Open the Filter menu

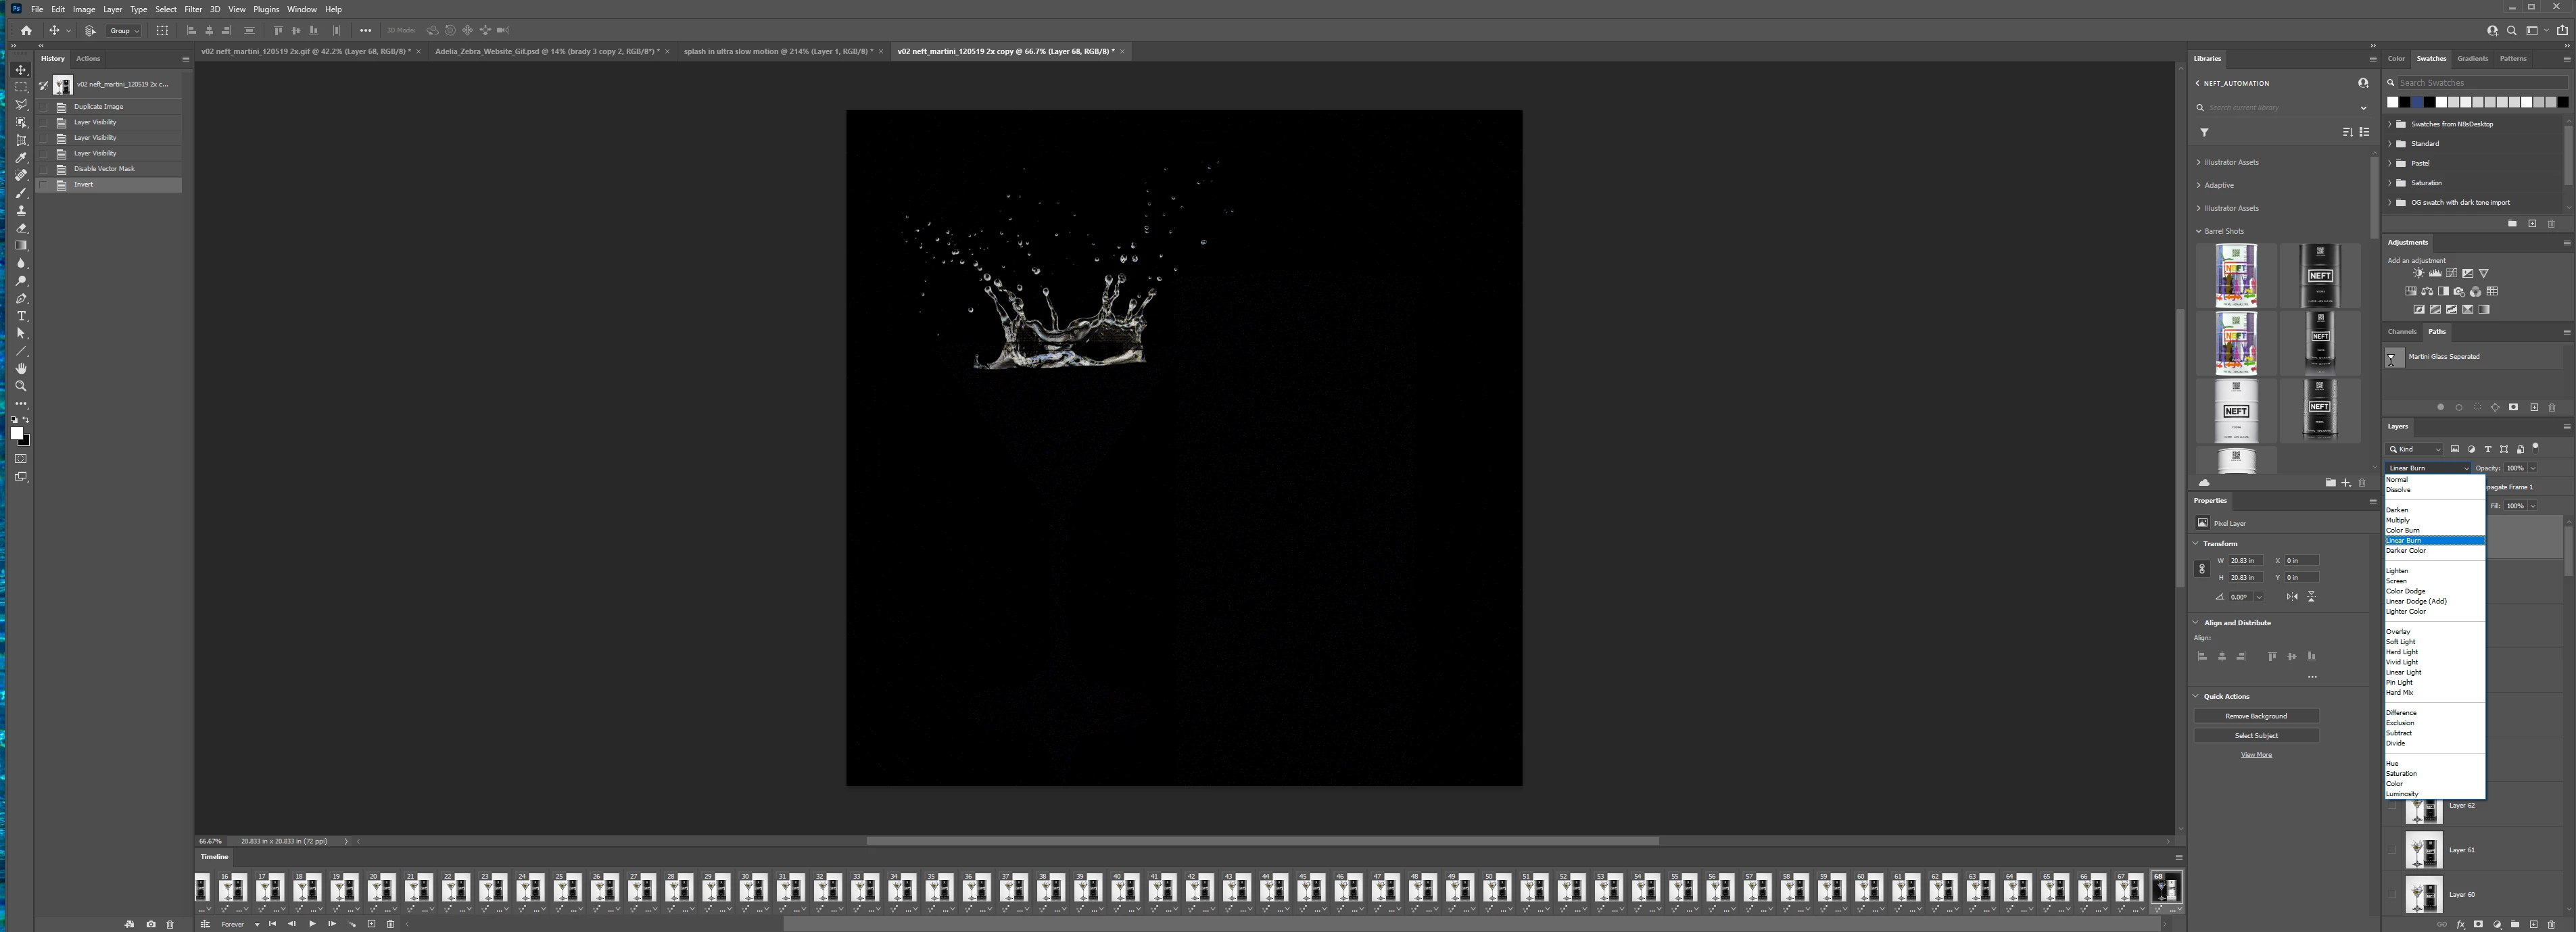pyautogui.click(x=193, y=9)
